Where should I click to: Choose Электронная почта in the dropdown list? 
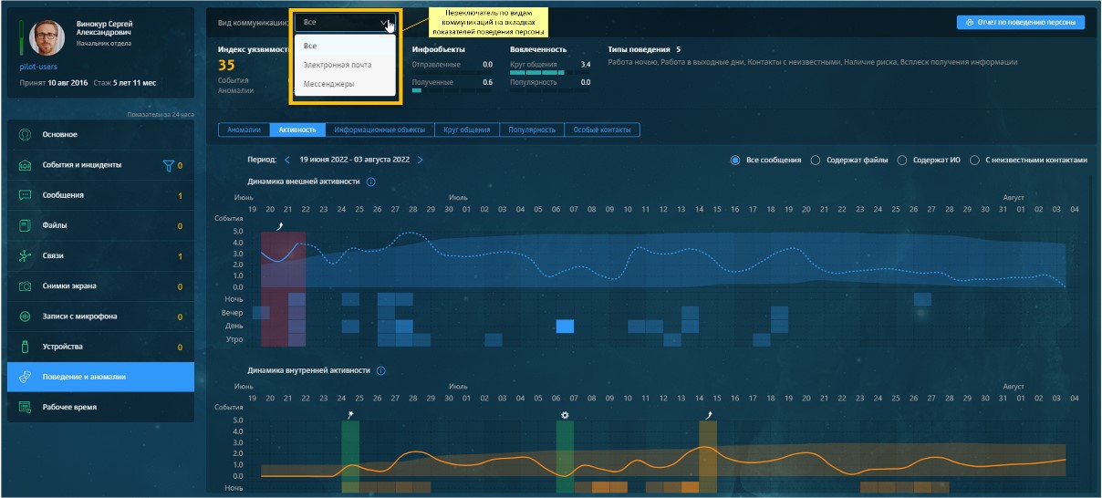point(345,65)
